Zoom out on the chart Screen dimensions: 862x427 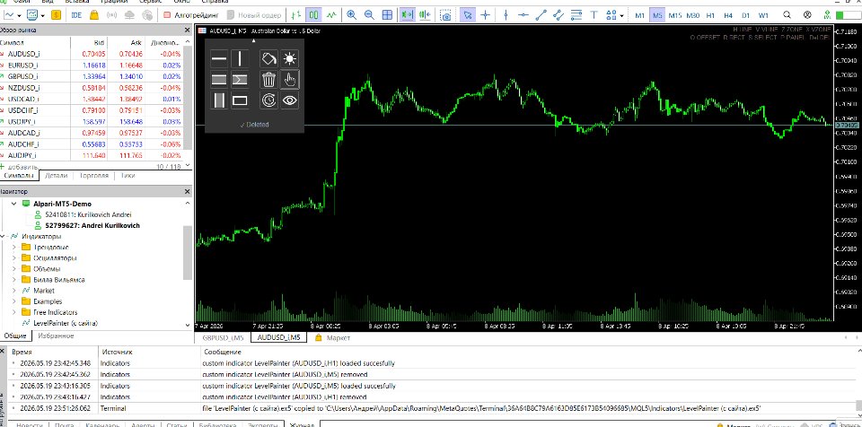coord(369,15)
